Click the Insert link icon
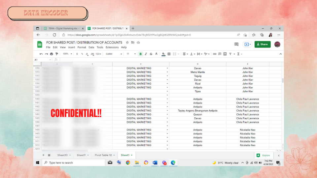Viewport: 317px width, 178px height. coord(215,54)
